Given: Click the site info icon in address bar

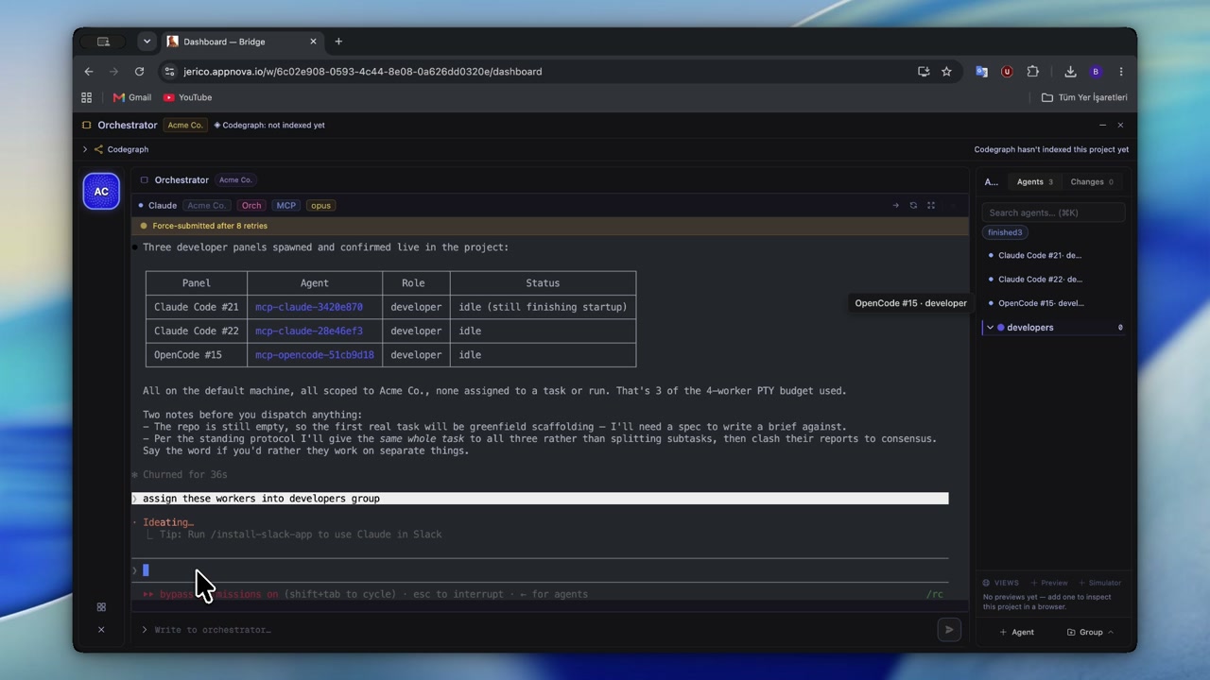Looking at the screenshot, I should [x=169, y=72].
